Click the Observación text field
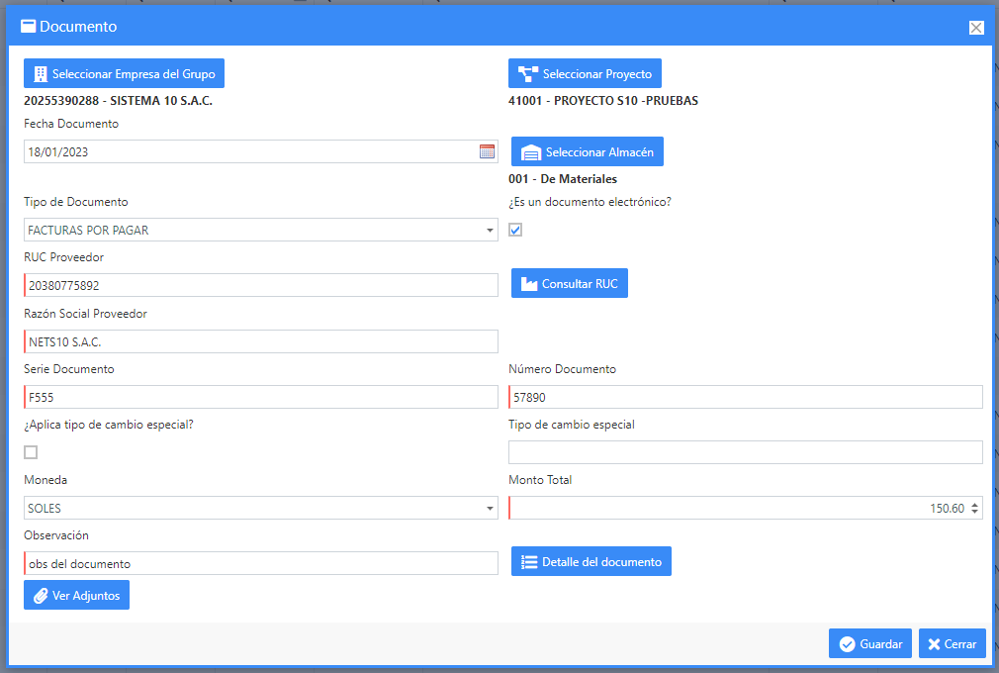The width and height of the screenshot is (999, 673). coord(261,563)
